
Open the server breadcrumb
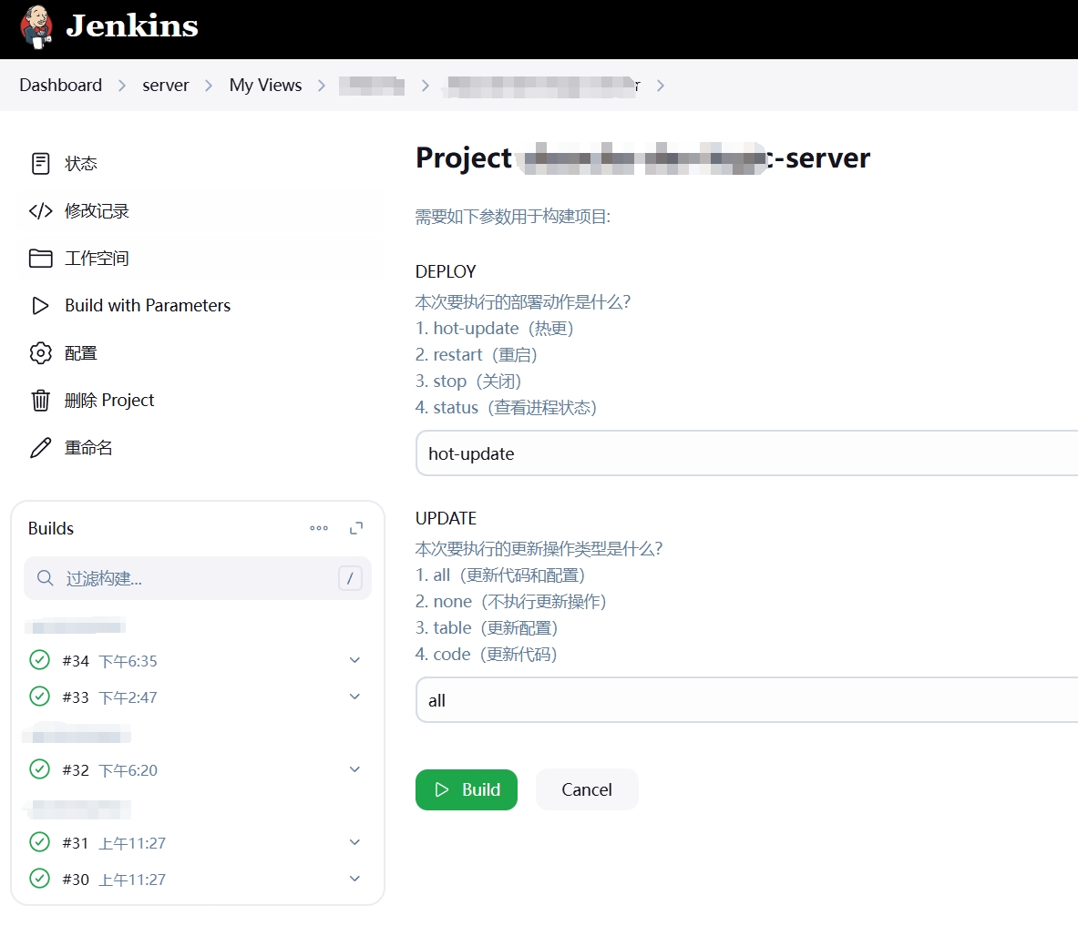166,86
